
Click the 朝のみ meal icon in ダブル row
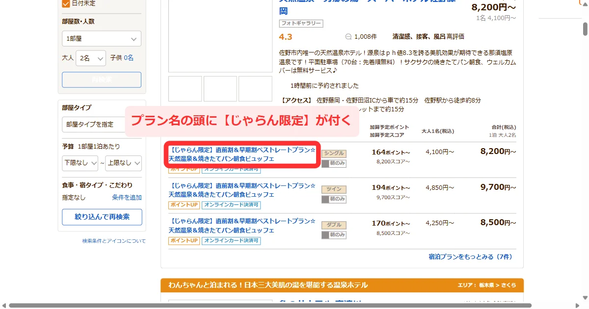(334, 235)
